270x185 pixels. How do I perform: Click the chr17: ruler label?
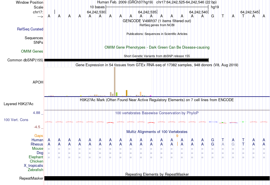click(38, 12)
